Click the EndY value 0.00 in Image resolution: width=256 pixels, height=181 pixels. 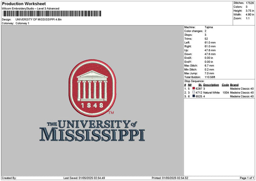click(209, 62)
